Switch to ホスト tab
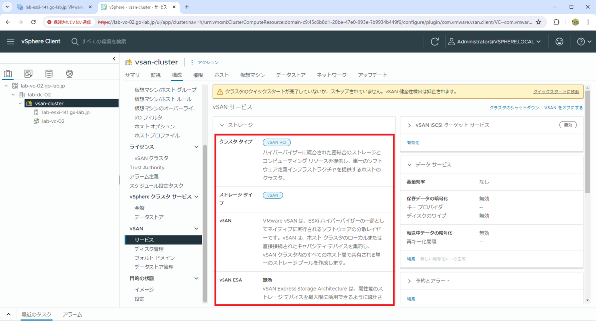Viewport: 596px width, 321px height. click(x=222, y=75)
